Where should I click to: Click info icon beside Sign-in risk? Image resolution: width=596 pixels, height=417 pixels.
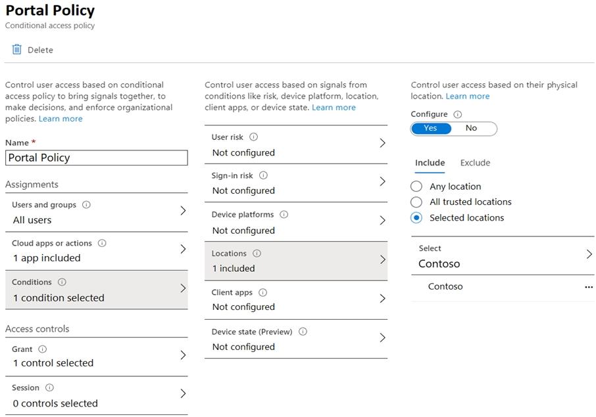(x=264, y=175)
